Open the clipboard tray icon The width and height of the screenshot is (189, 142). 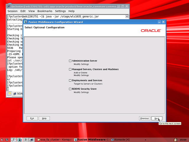click(176, 140)
